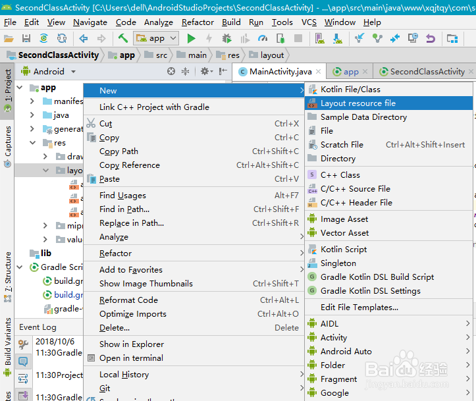Image resolution: width=476 pixels, height=401 pixels.
Task: Open the app run configuration dropdown
Action: coord(156,39)
